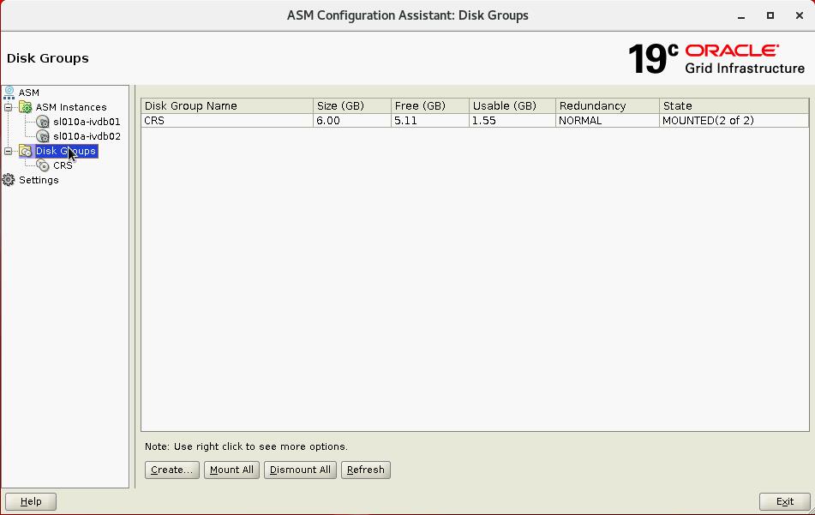Screen dimensions: 815x515
Task: Select sl010a-ivdb02 in the tree
Action: (x=87, y=136)
